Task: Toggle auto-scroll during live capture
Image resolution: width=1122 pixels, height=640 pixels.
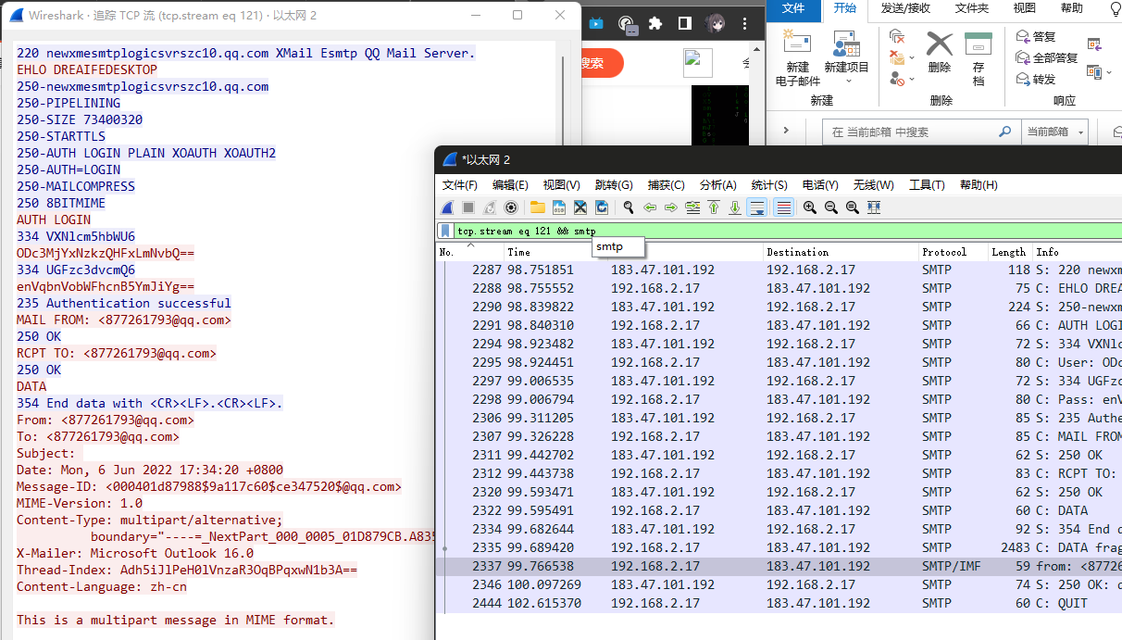Action: point(757,207)
